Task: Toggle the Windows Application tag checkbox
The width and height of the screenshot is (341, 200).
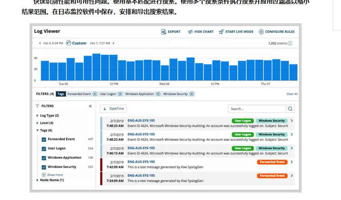Action: coord(44,158)
